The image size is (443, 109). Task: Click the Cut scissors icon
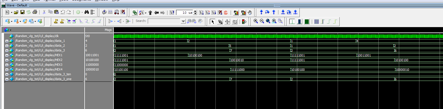coord(44,12)
